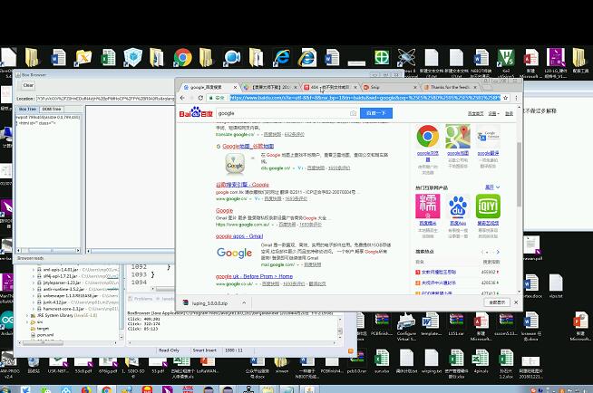This screenshot has width=593, height=393.
Task: Open the atom-shaped desktop application icon
Action: click(x=406, y=57)
